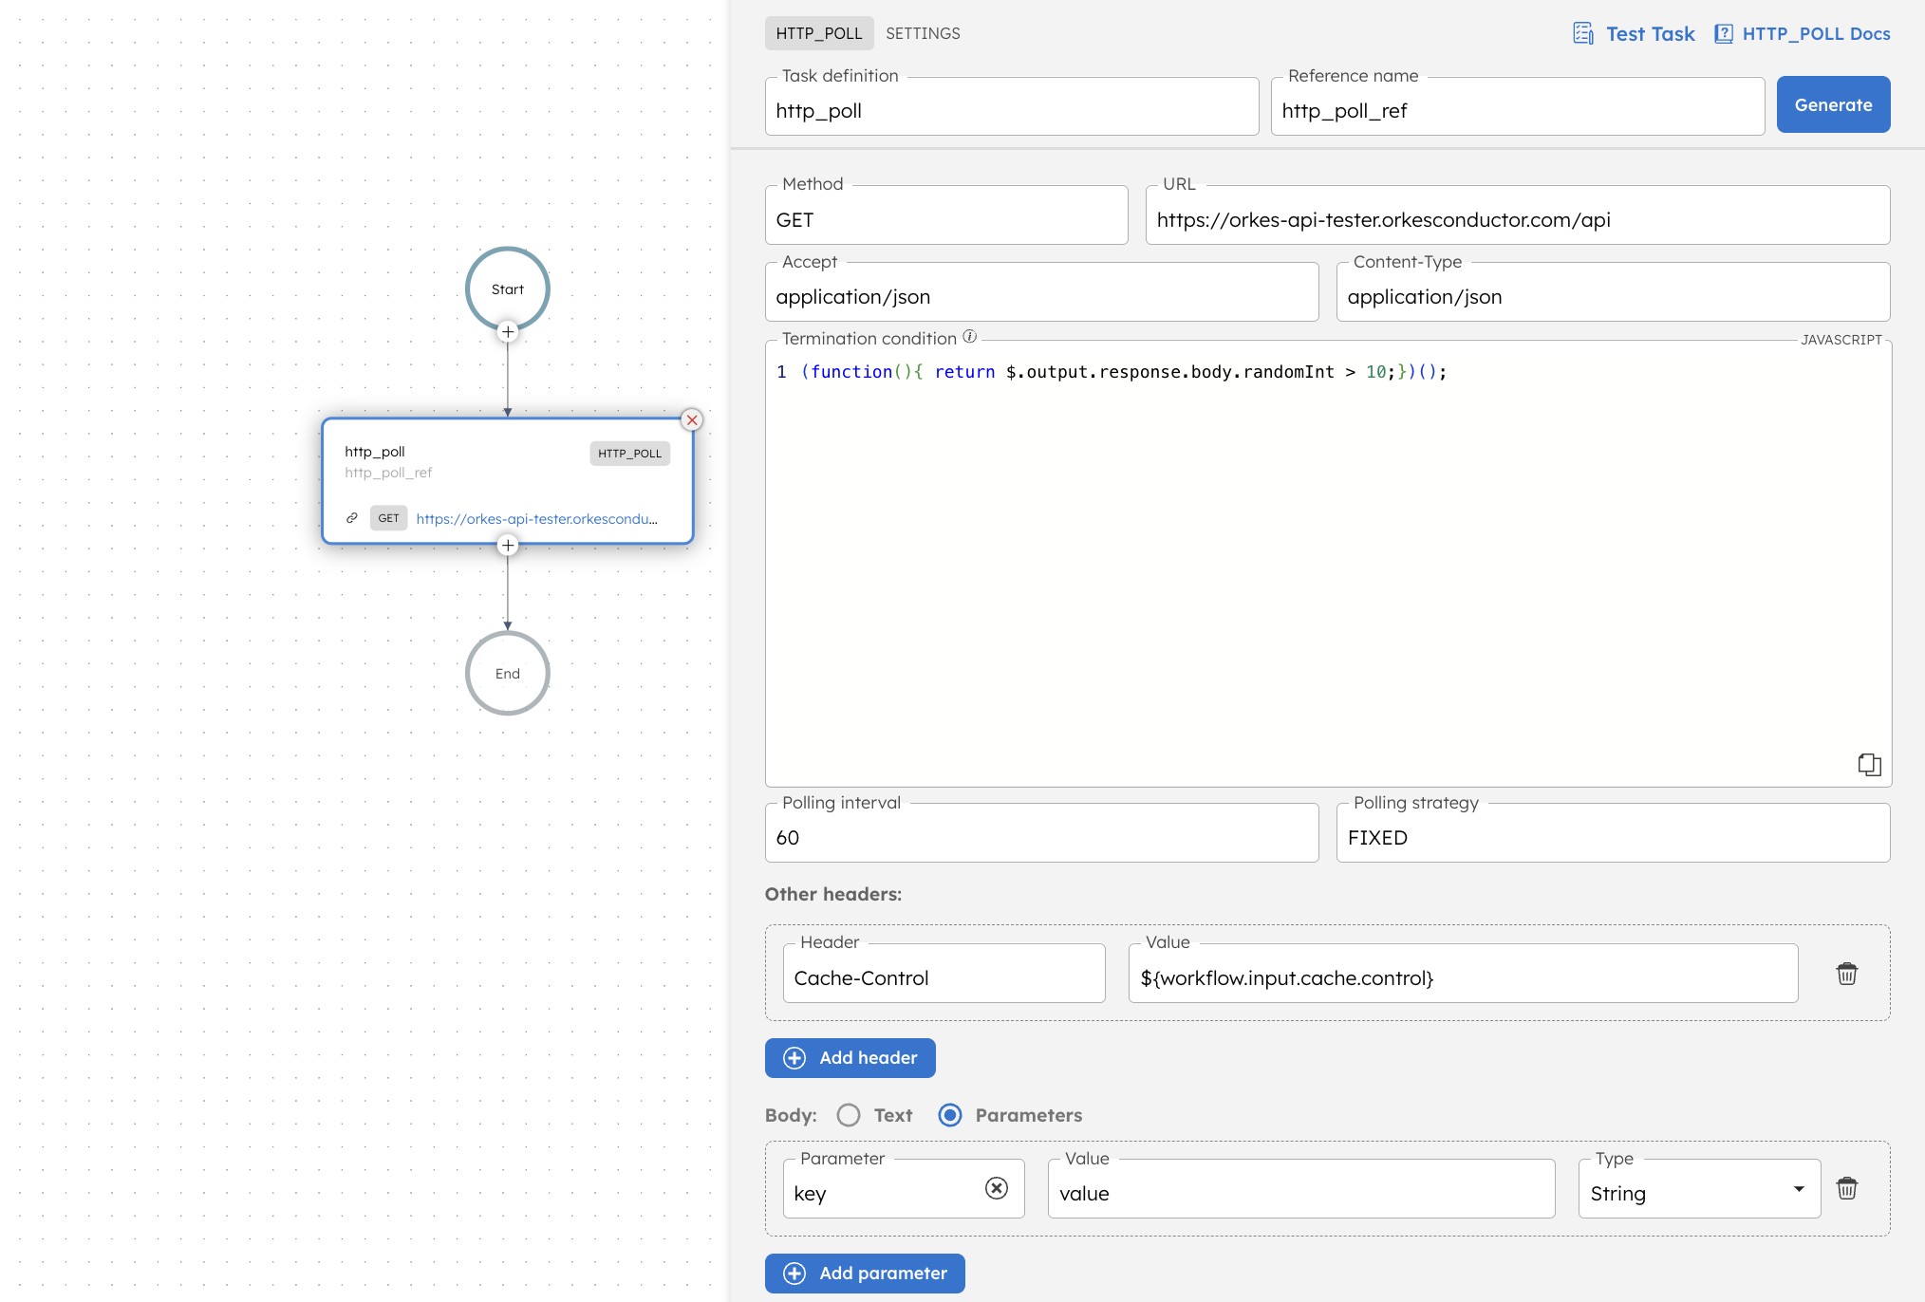The width and height of the screenshot is (1925, 1302).
Task: Open the Content-Type dropdown field
Action: pos(1613,293)
